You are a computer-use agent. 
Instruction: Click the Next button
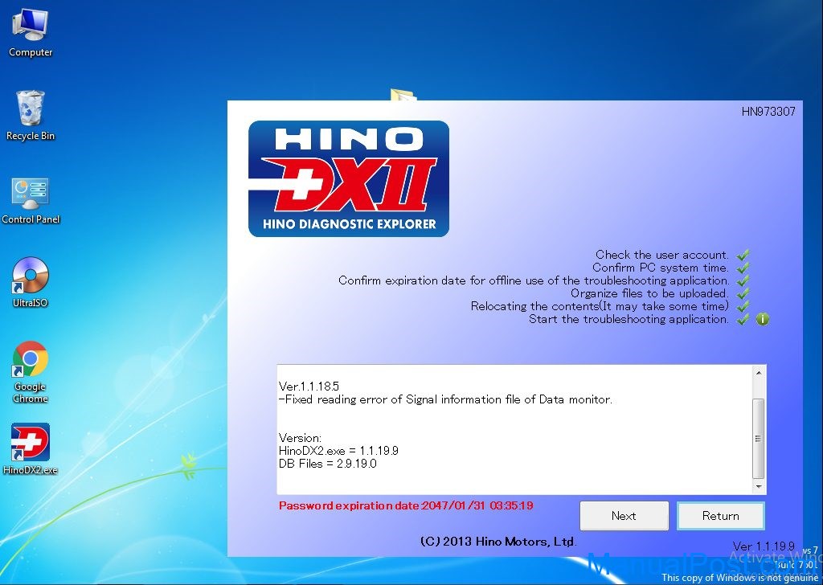[624, 516]
